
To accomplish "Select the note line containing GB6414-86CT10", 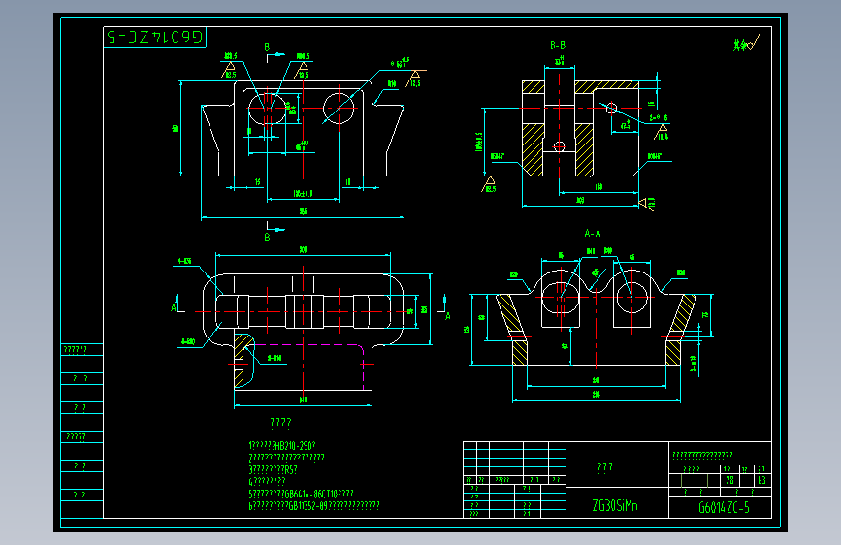I will coord(301,494).
